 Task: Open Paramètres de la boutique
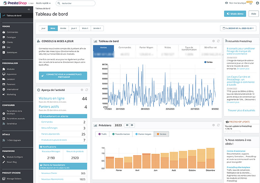click(x=14, y=112)
